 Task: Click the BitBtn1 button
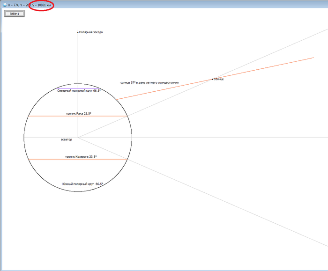coord(14,14)
